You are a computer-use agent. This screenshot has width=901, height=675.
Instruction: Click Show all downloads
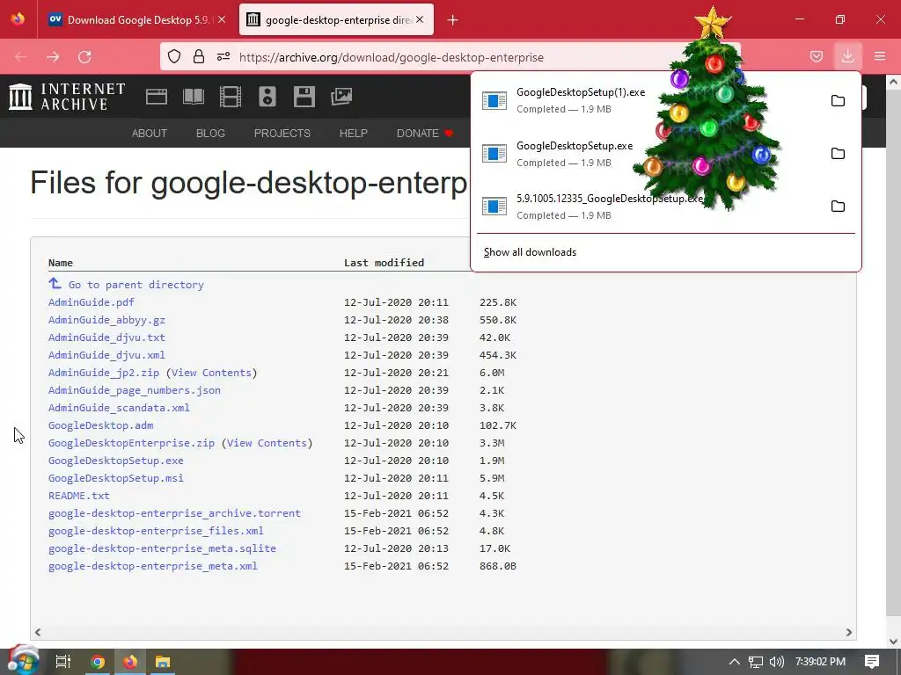click(x=530, y=252)
